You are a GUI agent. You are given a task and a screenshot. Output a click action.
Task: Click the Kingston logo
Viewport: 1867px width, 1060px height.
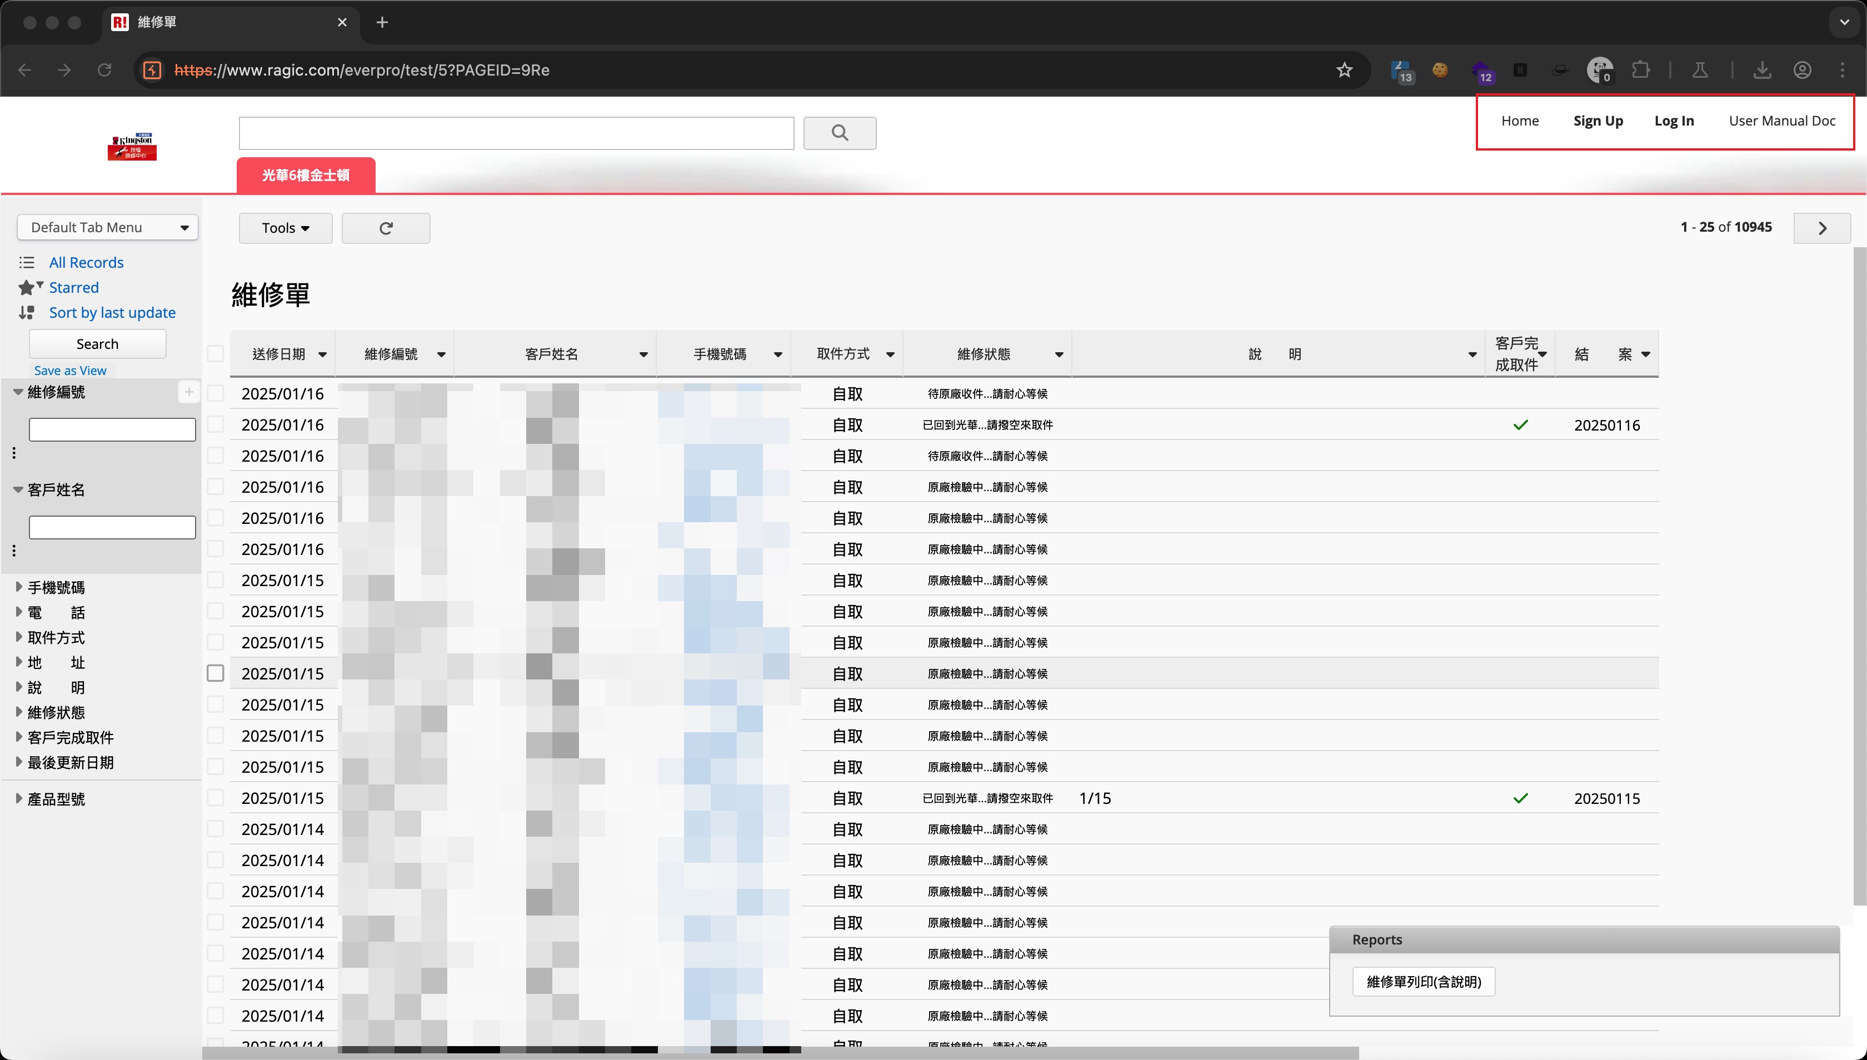tap(133, 146)
